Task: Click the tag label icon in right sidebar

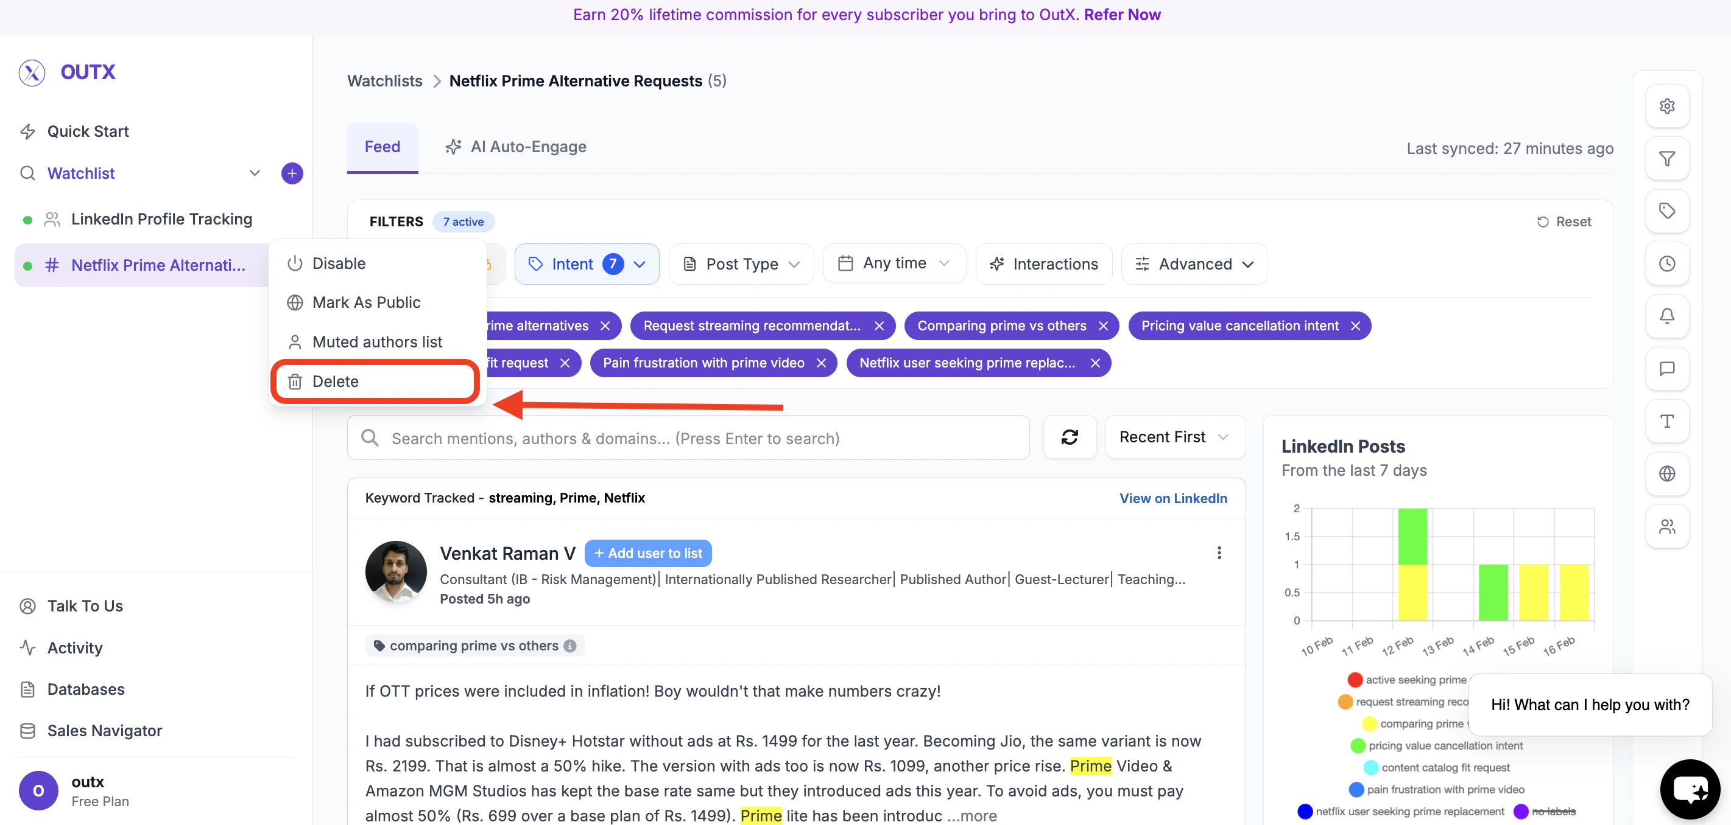Action: pyautogui.click(x=1666, y=211)
